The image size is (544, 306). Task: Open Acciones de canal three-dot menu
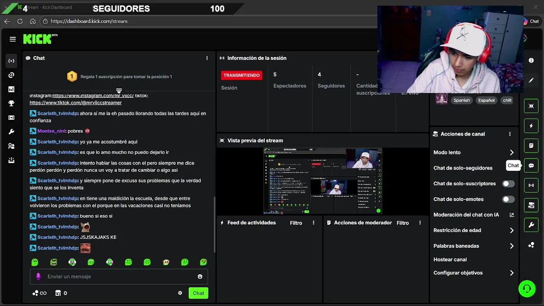coord(510,134)
